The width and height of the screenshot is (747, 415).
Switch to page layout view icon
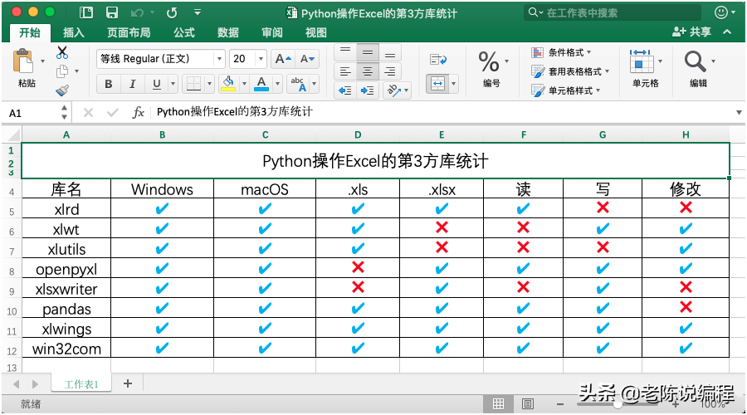pyautogui.click(x=528, y=404)
